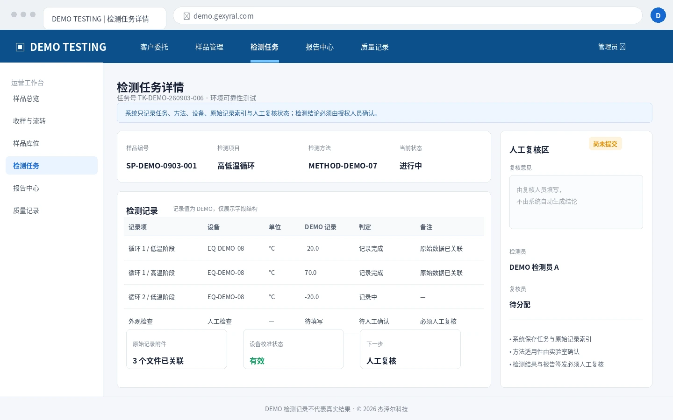Click the 原始记录附件 card
The height and width of the screenshot is (420, 673).
[x=177, y=349]
